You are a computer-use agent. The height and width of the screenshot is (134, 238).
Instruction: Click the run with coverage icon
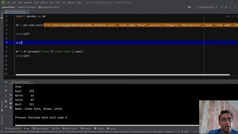230,7
